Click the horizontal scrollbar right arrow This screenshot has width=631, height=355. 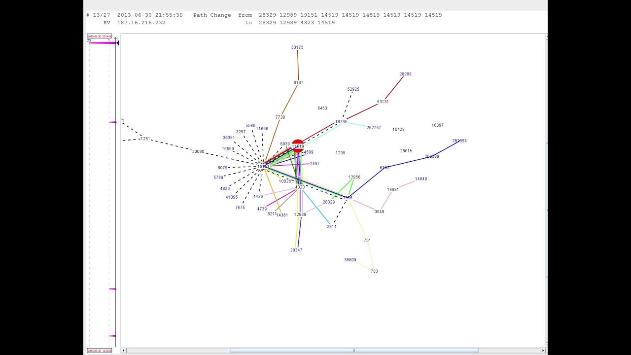click(x=543, y=351)
